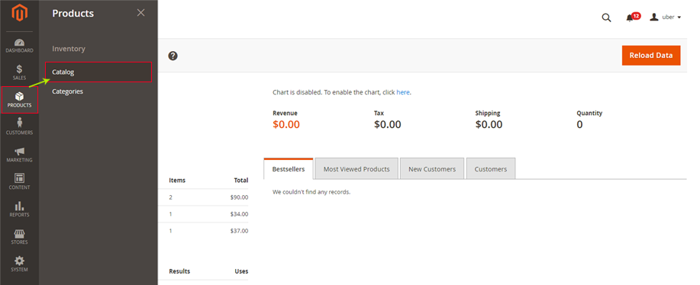The height and width of the screenshot is (285, 700).
Task: Expand the uber account dropdown
Action: pos(665,18)
